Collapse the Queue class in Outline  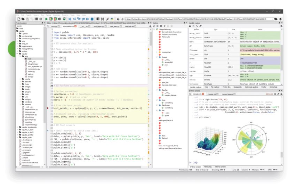pyautogui.click(x=157, y=57)
